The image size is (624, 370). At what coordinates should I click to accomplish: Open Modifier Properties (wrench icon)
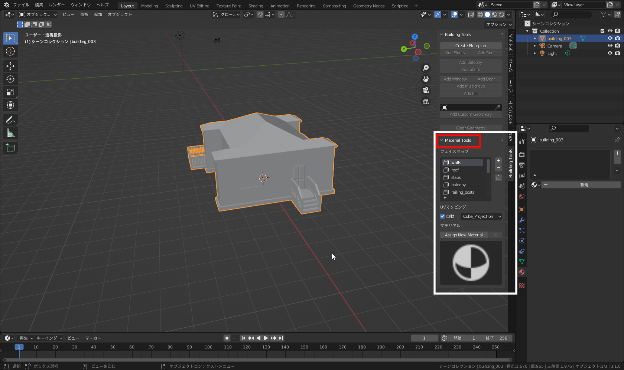[x=522, y=220]
